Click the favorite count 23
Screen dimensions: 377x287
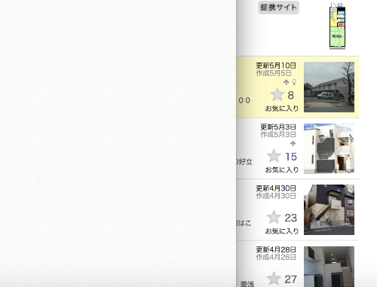tap(291, 218)
